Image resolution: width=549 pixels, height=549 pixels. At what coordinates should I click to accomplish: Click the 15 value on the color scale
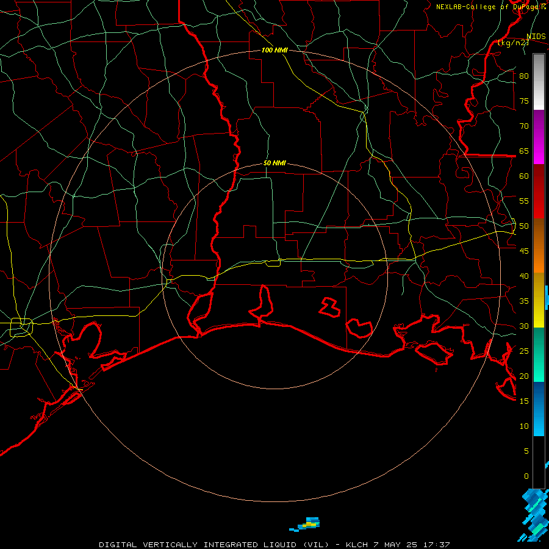[524, 401]
